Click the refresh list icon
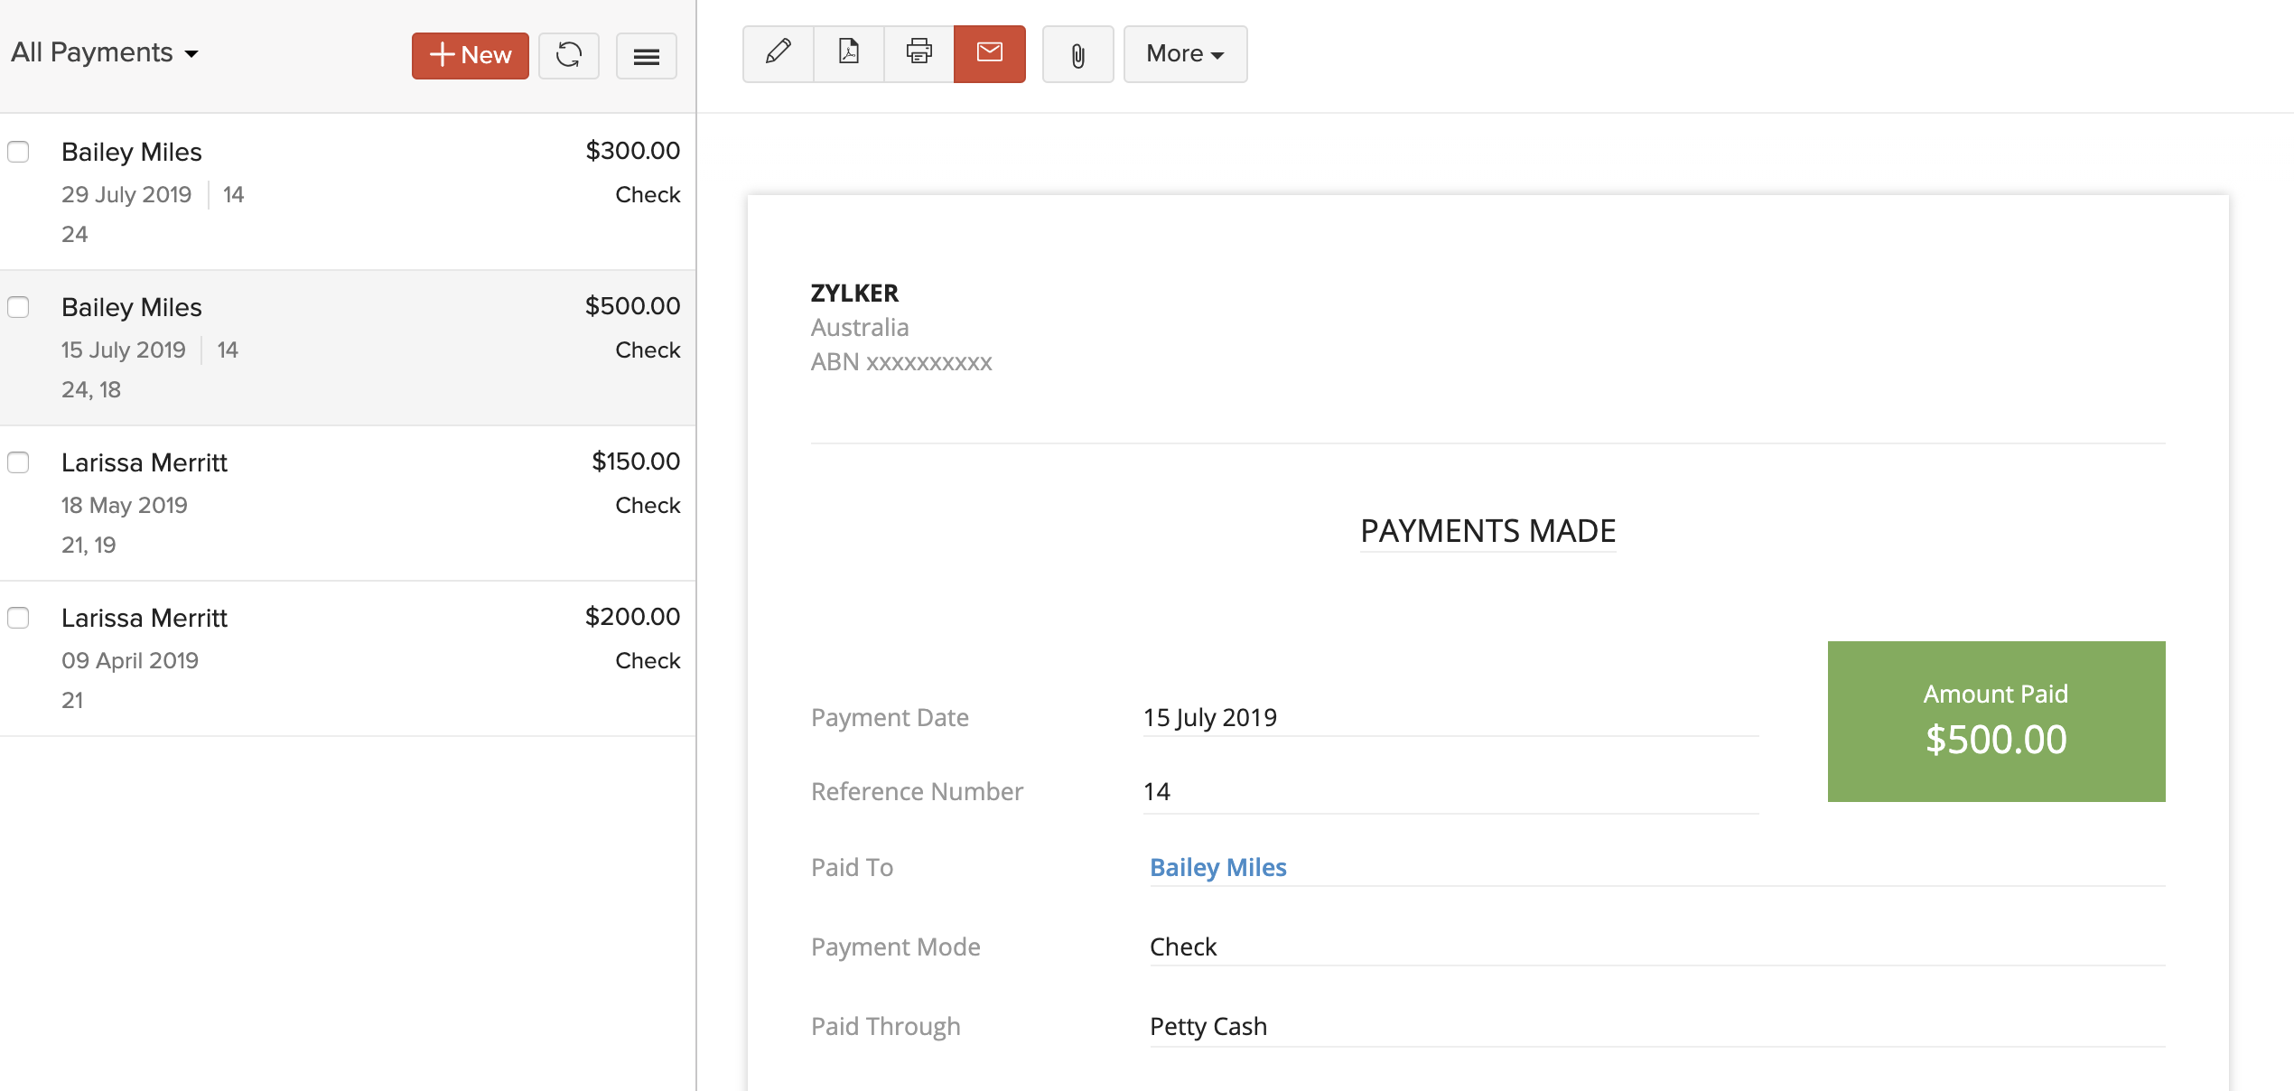This screenshot has height=1091, width=2294. coord(568,55)
